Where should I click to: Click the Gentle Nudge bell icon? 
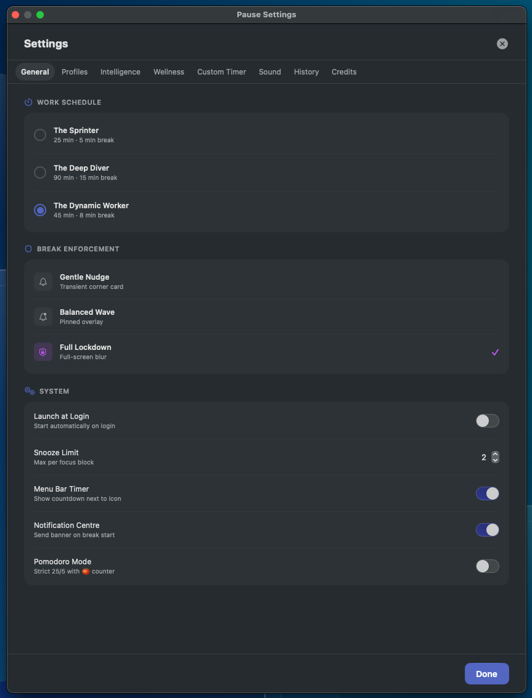point(43,282)
